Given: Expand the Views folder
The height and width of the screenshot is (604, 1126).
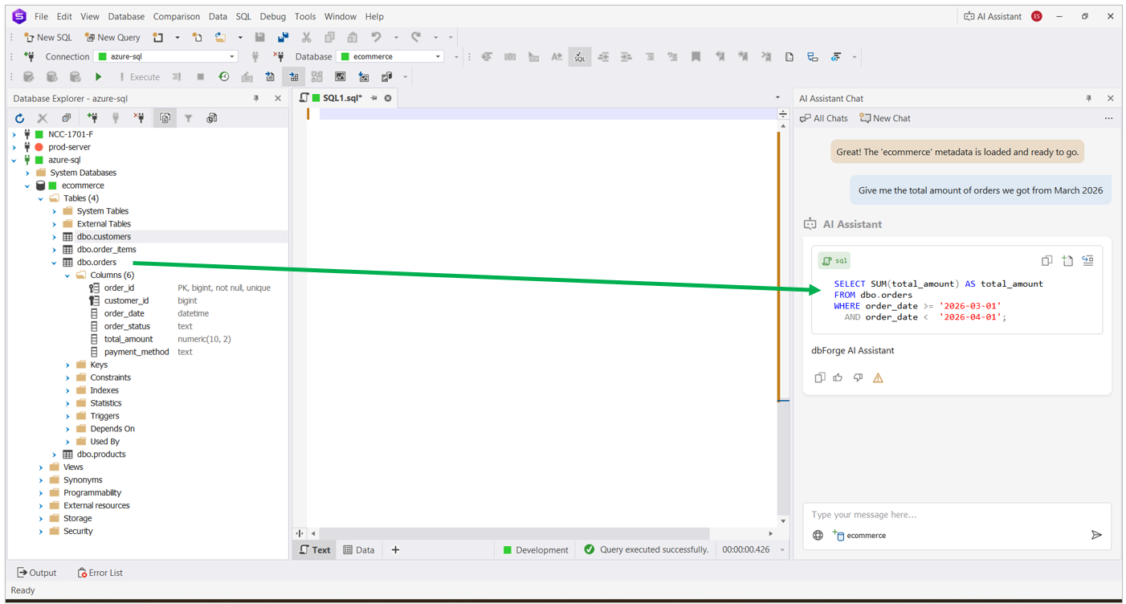Looking at the screenshot, I should point(41,467).
